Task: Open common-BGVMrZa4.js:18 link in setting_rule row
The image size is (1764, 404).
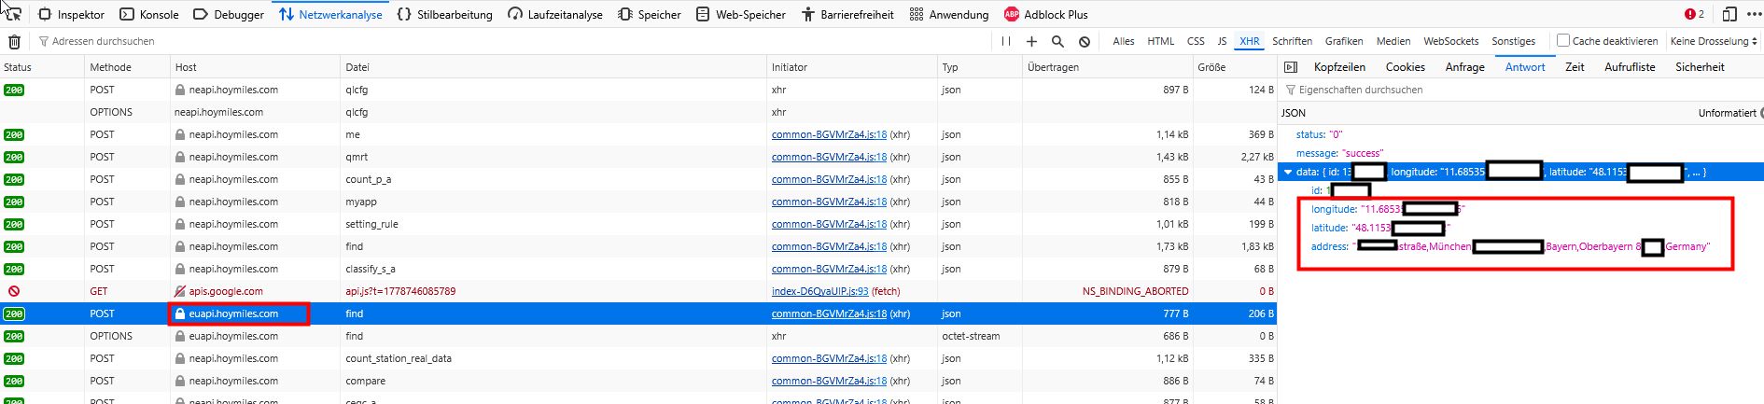Action: pos(829,224)
